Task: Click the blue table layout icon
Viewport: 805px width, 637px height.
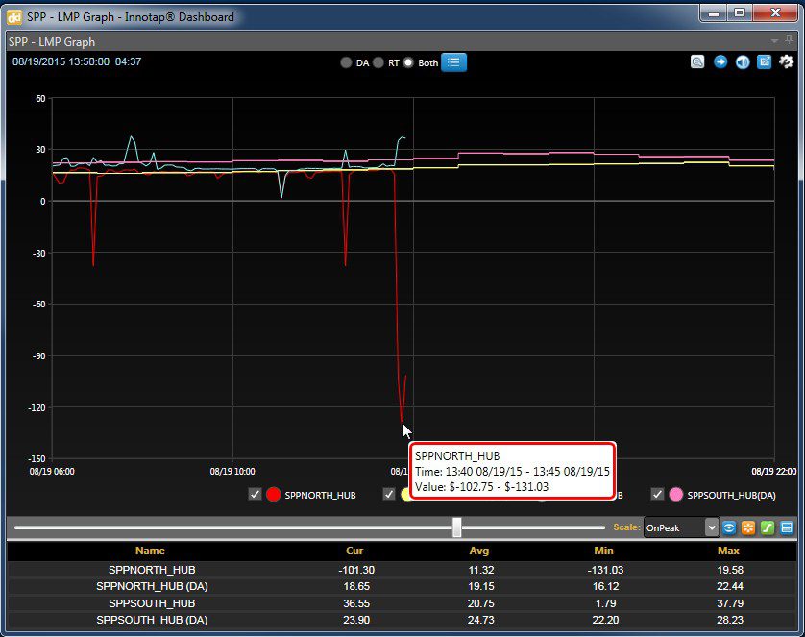Action: (x=786, y=527)
